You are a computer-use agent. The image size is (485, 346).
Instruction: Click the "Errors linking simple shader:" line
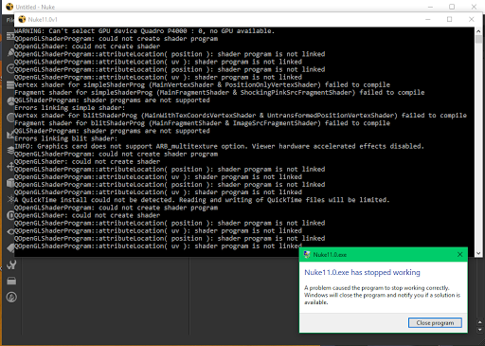coord(69,108)
